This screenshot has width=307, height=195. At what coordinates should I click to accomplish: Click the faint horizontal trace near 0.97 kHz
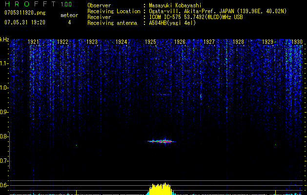click(161, 95)
